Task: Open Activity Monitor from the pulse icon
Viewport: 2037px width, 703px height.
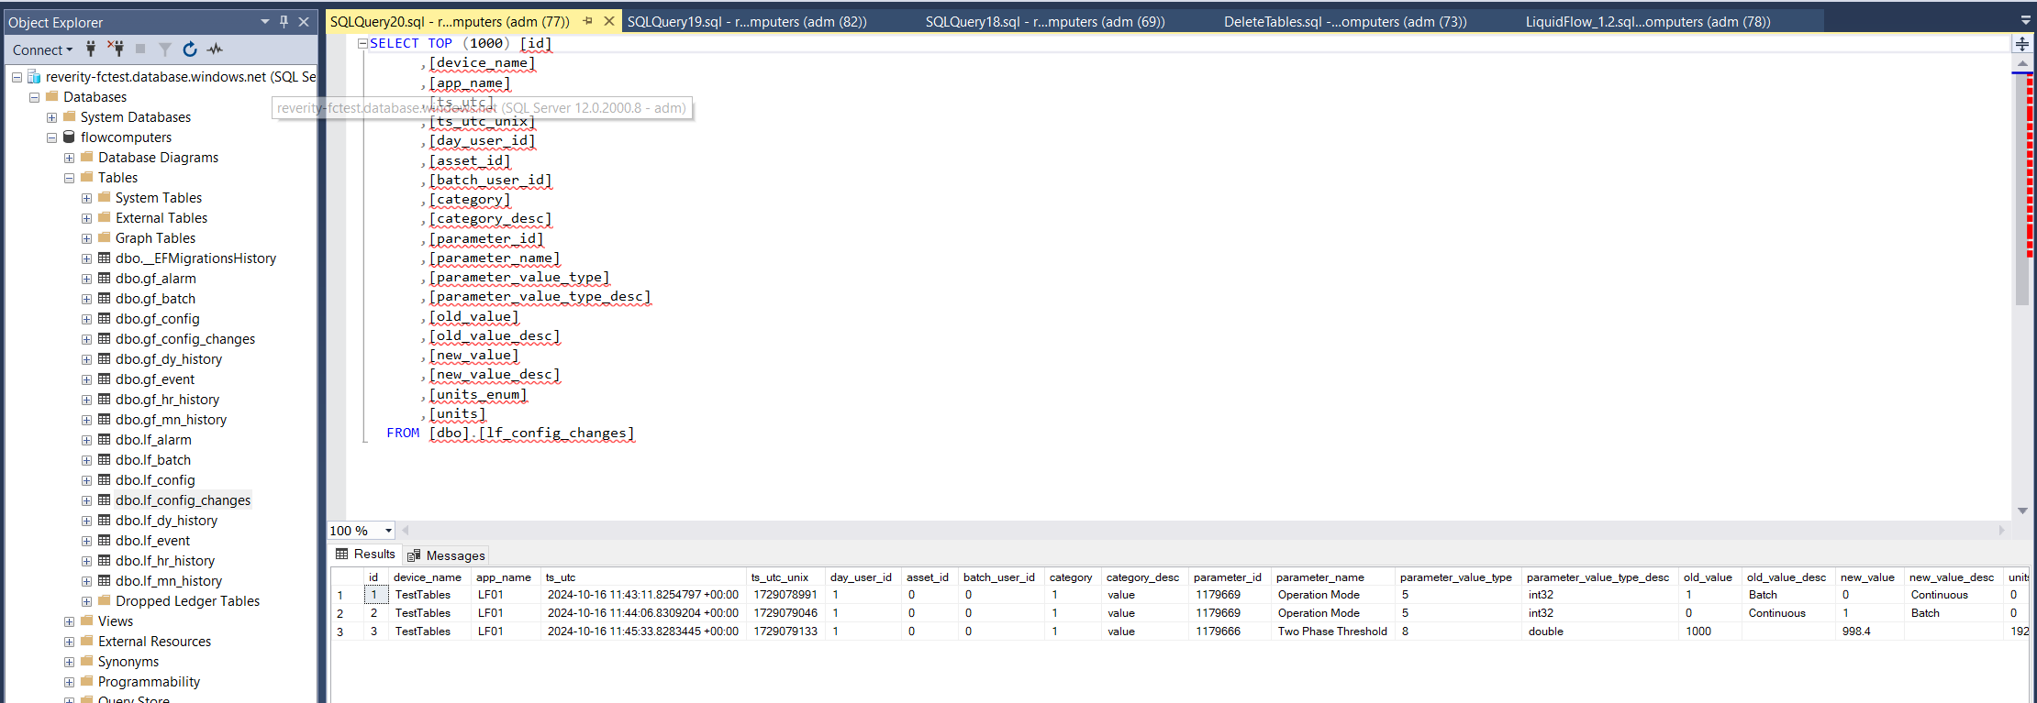Action: click(216, 49)
